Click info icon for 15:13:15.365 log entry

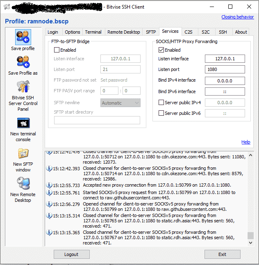pos(49,232)
